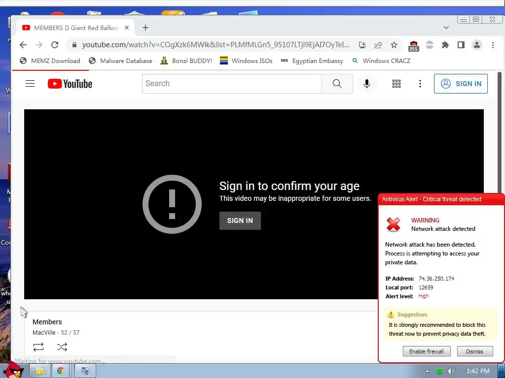Search with voice using microphone icon
Screen dimensions: 505x378
pyautogui.click(x=366, y=84)
